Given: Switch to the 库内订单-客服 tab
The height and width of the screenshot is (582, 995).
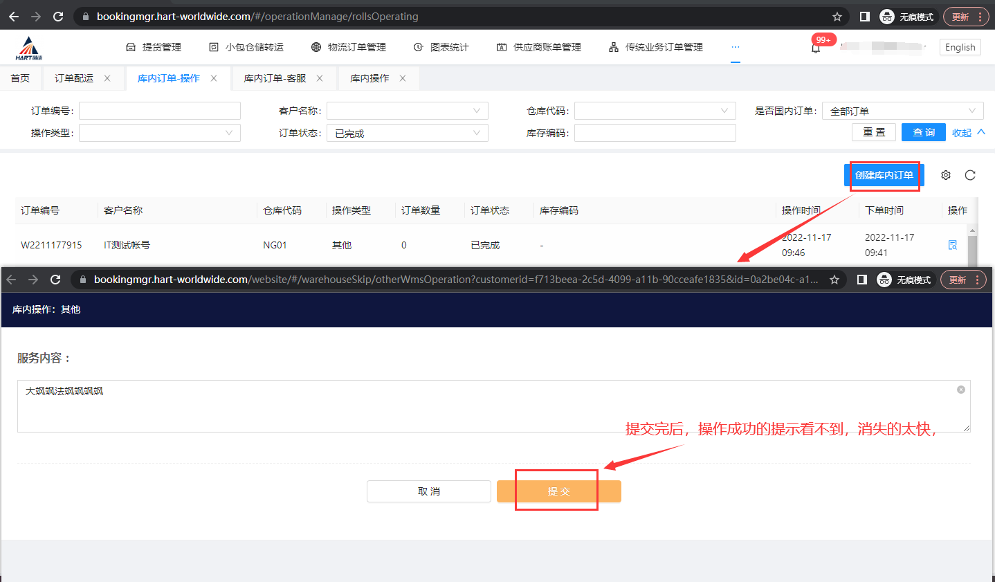Looking at the screenshot, I should click(275, 78).
